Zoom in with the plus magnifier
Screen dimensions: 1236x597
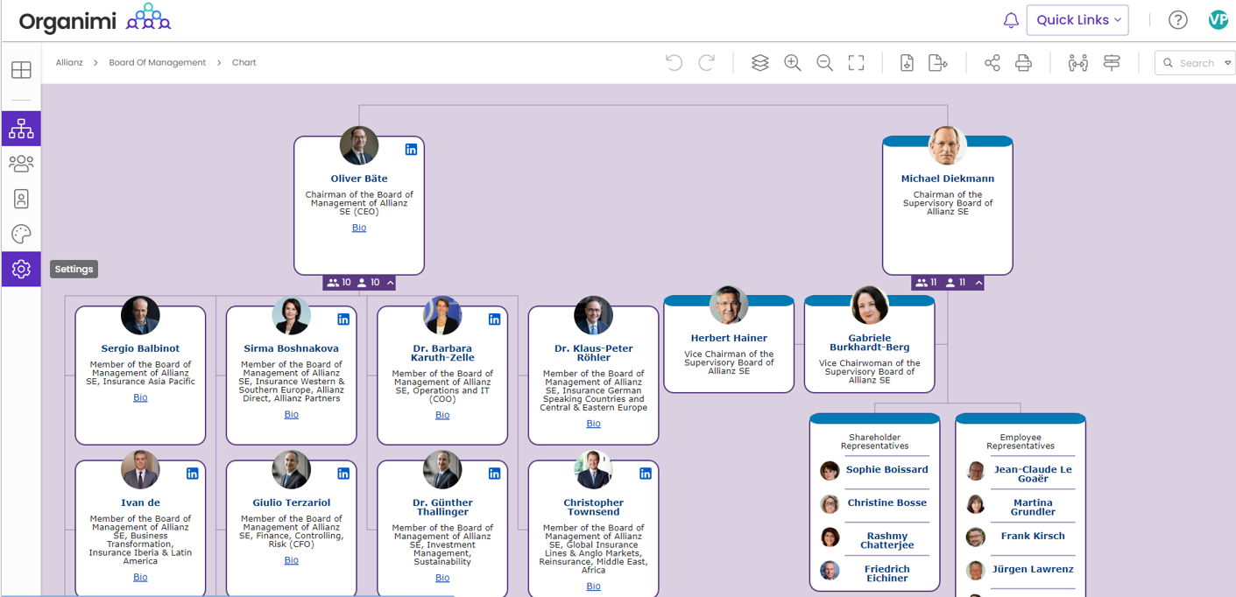(x=793, y=62)
